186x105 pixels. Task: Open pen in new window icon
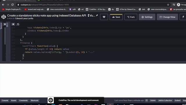pos(146,100)
